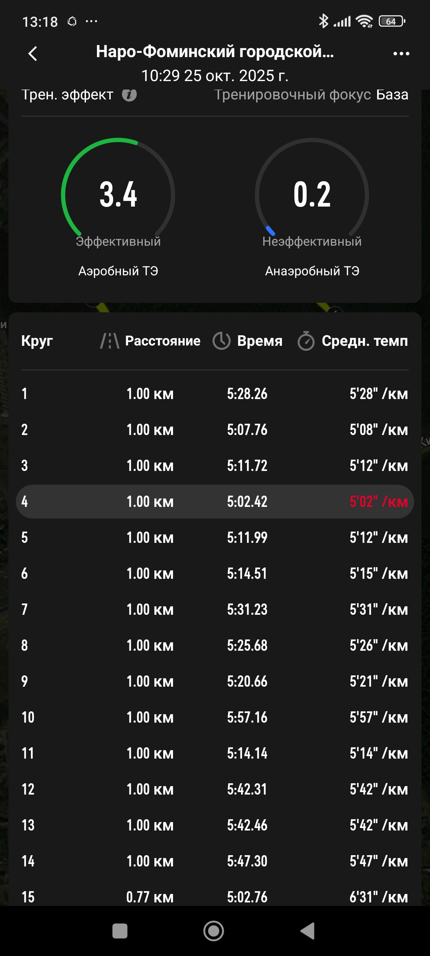Image resolution: width=430 pixels, height=956 pixels.
Task: Tap the Круг column header
Action: [37, 341]
